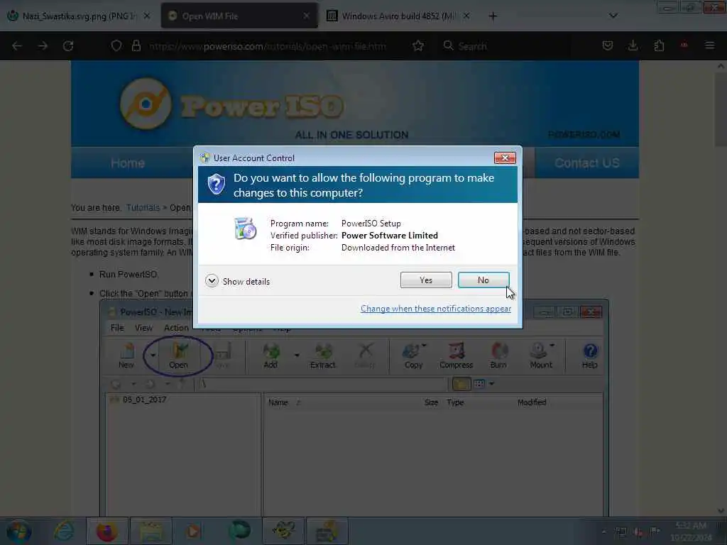
Task: Click View menu in PowerISO tutorial screenshot
Action: (143, 328)
